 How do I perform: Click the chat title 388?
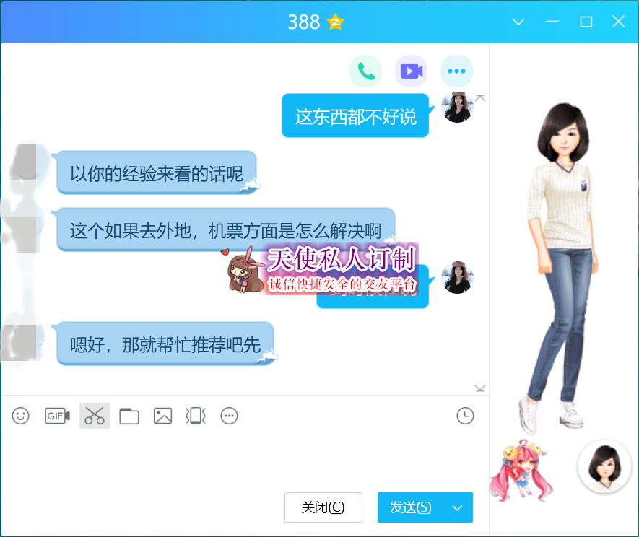pyautogui.click(x=303, y=22)
